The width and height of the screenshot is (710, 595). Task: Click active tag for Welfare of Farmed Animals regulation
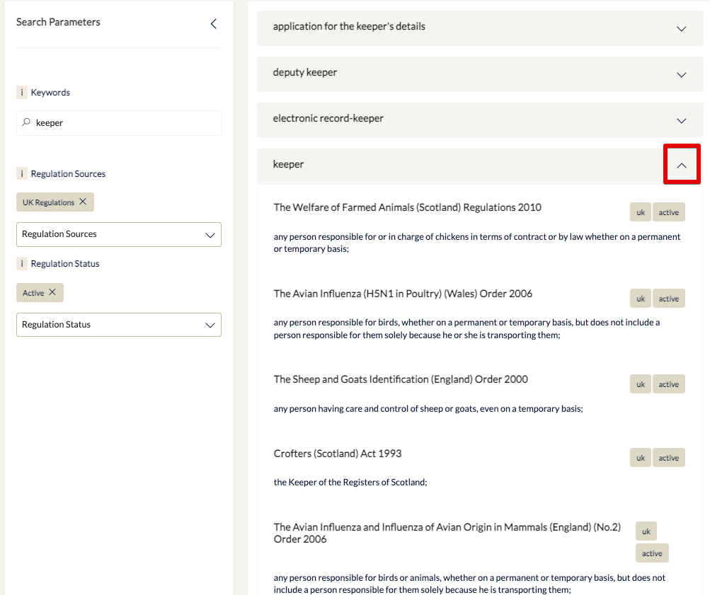click(x=668, y=212)
